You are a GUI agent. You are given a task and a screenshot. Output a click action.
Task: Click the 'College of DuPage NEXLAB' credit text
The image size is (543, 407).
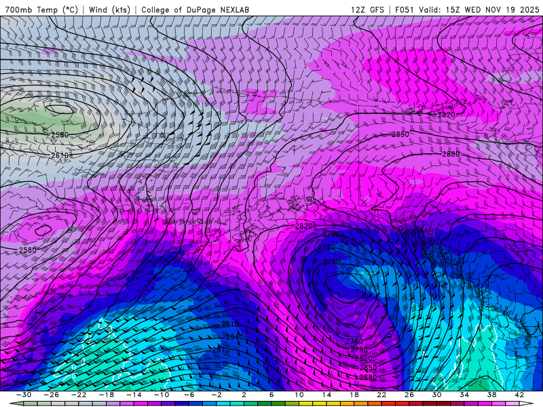(195, 9)
